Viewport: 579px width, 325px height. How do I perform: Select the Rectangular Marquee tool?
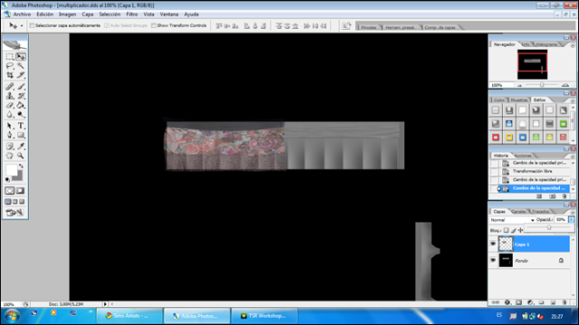[x=10, y=56]
